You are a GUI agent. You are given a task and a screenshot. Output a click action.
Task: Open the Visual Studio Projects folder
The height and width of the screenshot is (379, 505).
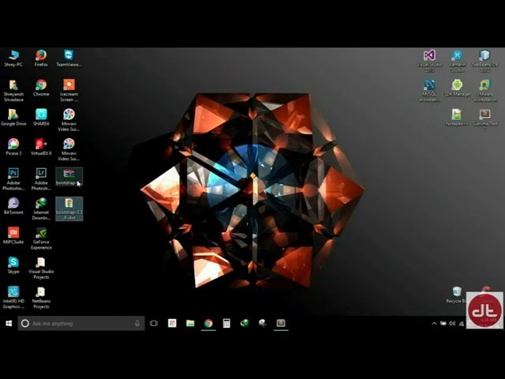[41, 268]
